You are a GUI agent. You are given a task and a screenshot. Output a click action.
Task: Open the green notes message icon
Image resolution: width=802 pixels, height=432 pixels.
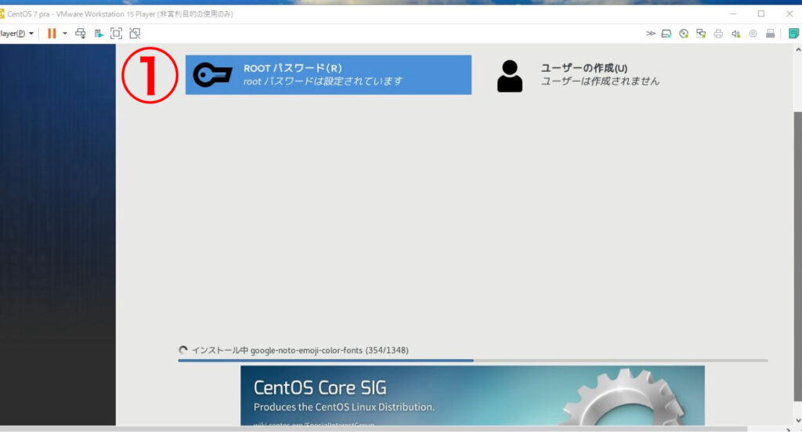tap(794, 34)
